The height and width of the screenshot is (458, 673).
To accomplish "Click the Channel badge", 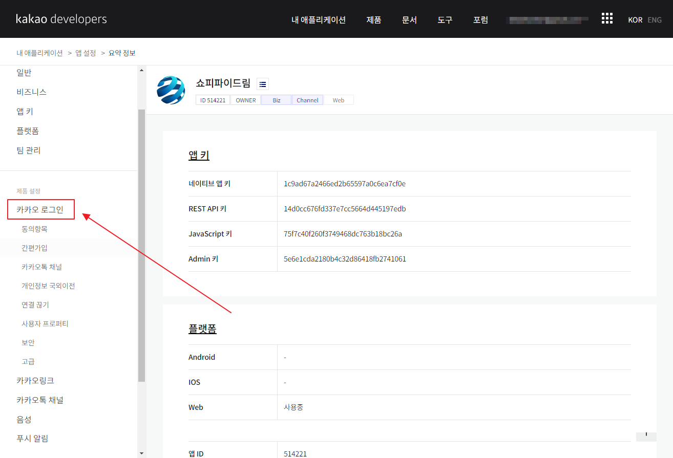I will [308, 100].
